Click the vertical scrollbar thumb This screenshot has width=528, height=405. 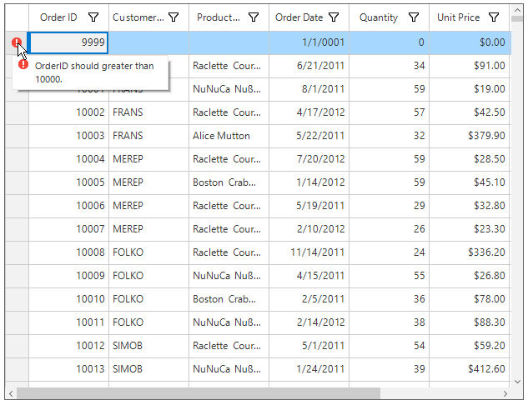517,18
